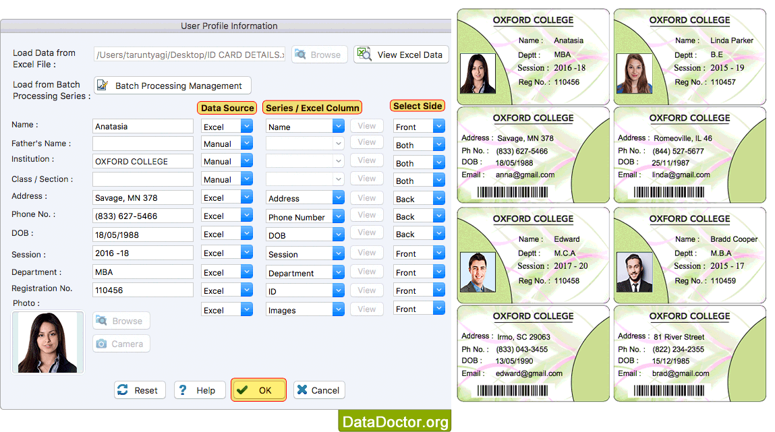The height and width of the screenshot is (432, 775).
Task: Open the Images Excel column dropdown
Action: (305, 309)
